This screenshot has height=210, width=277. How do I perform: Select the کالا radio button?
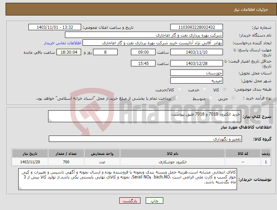(224, 89)
